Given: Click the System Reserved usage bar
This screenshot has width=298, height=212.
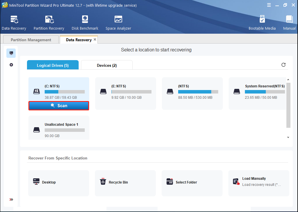Looking at the screenshot, I should coord(265,92).
